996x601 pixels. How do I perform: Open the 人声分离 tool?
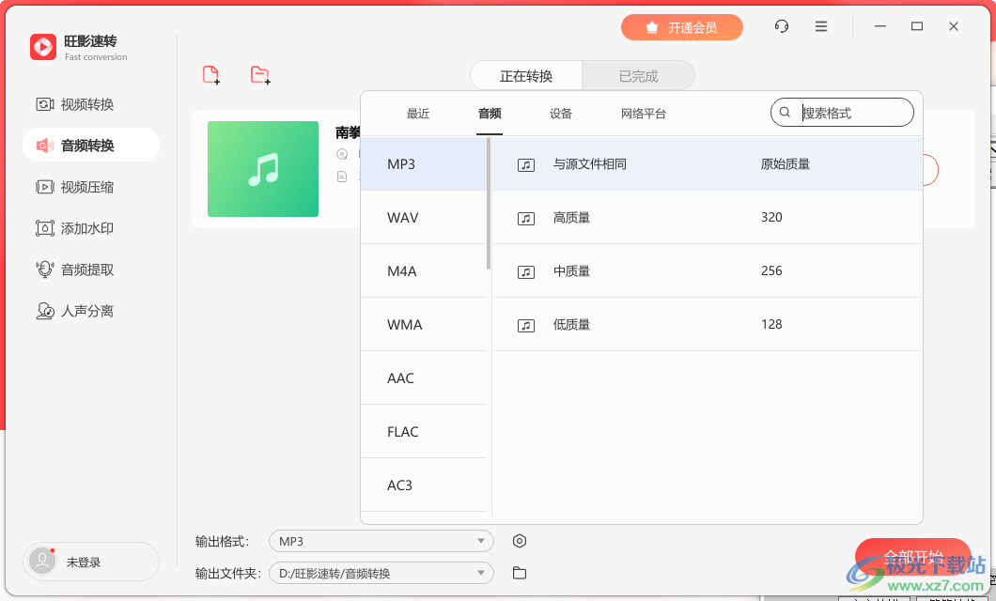coord(91,311)
